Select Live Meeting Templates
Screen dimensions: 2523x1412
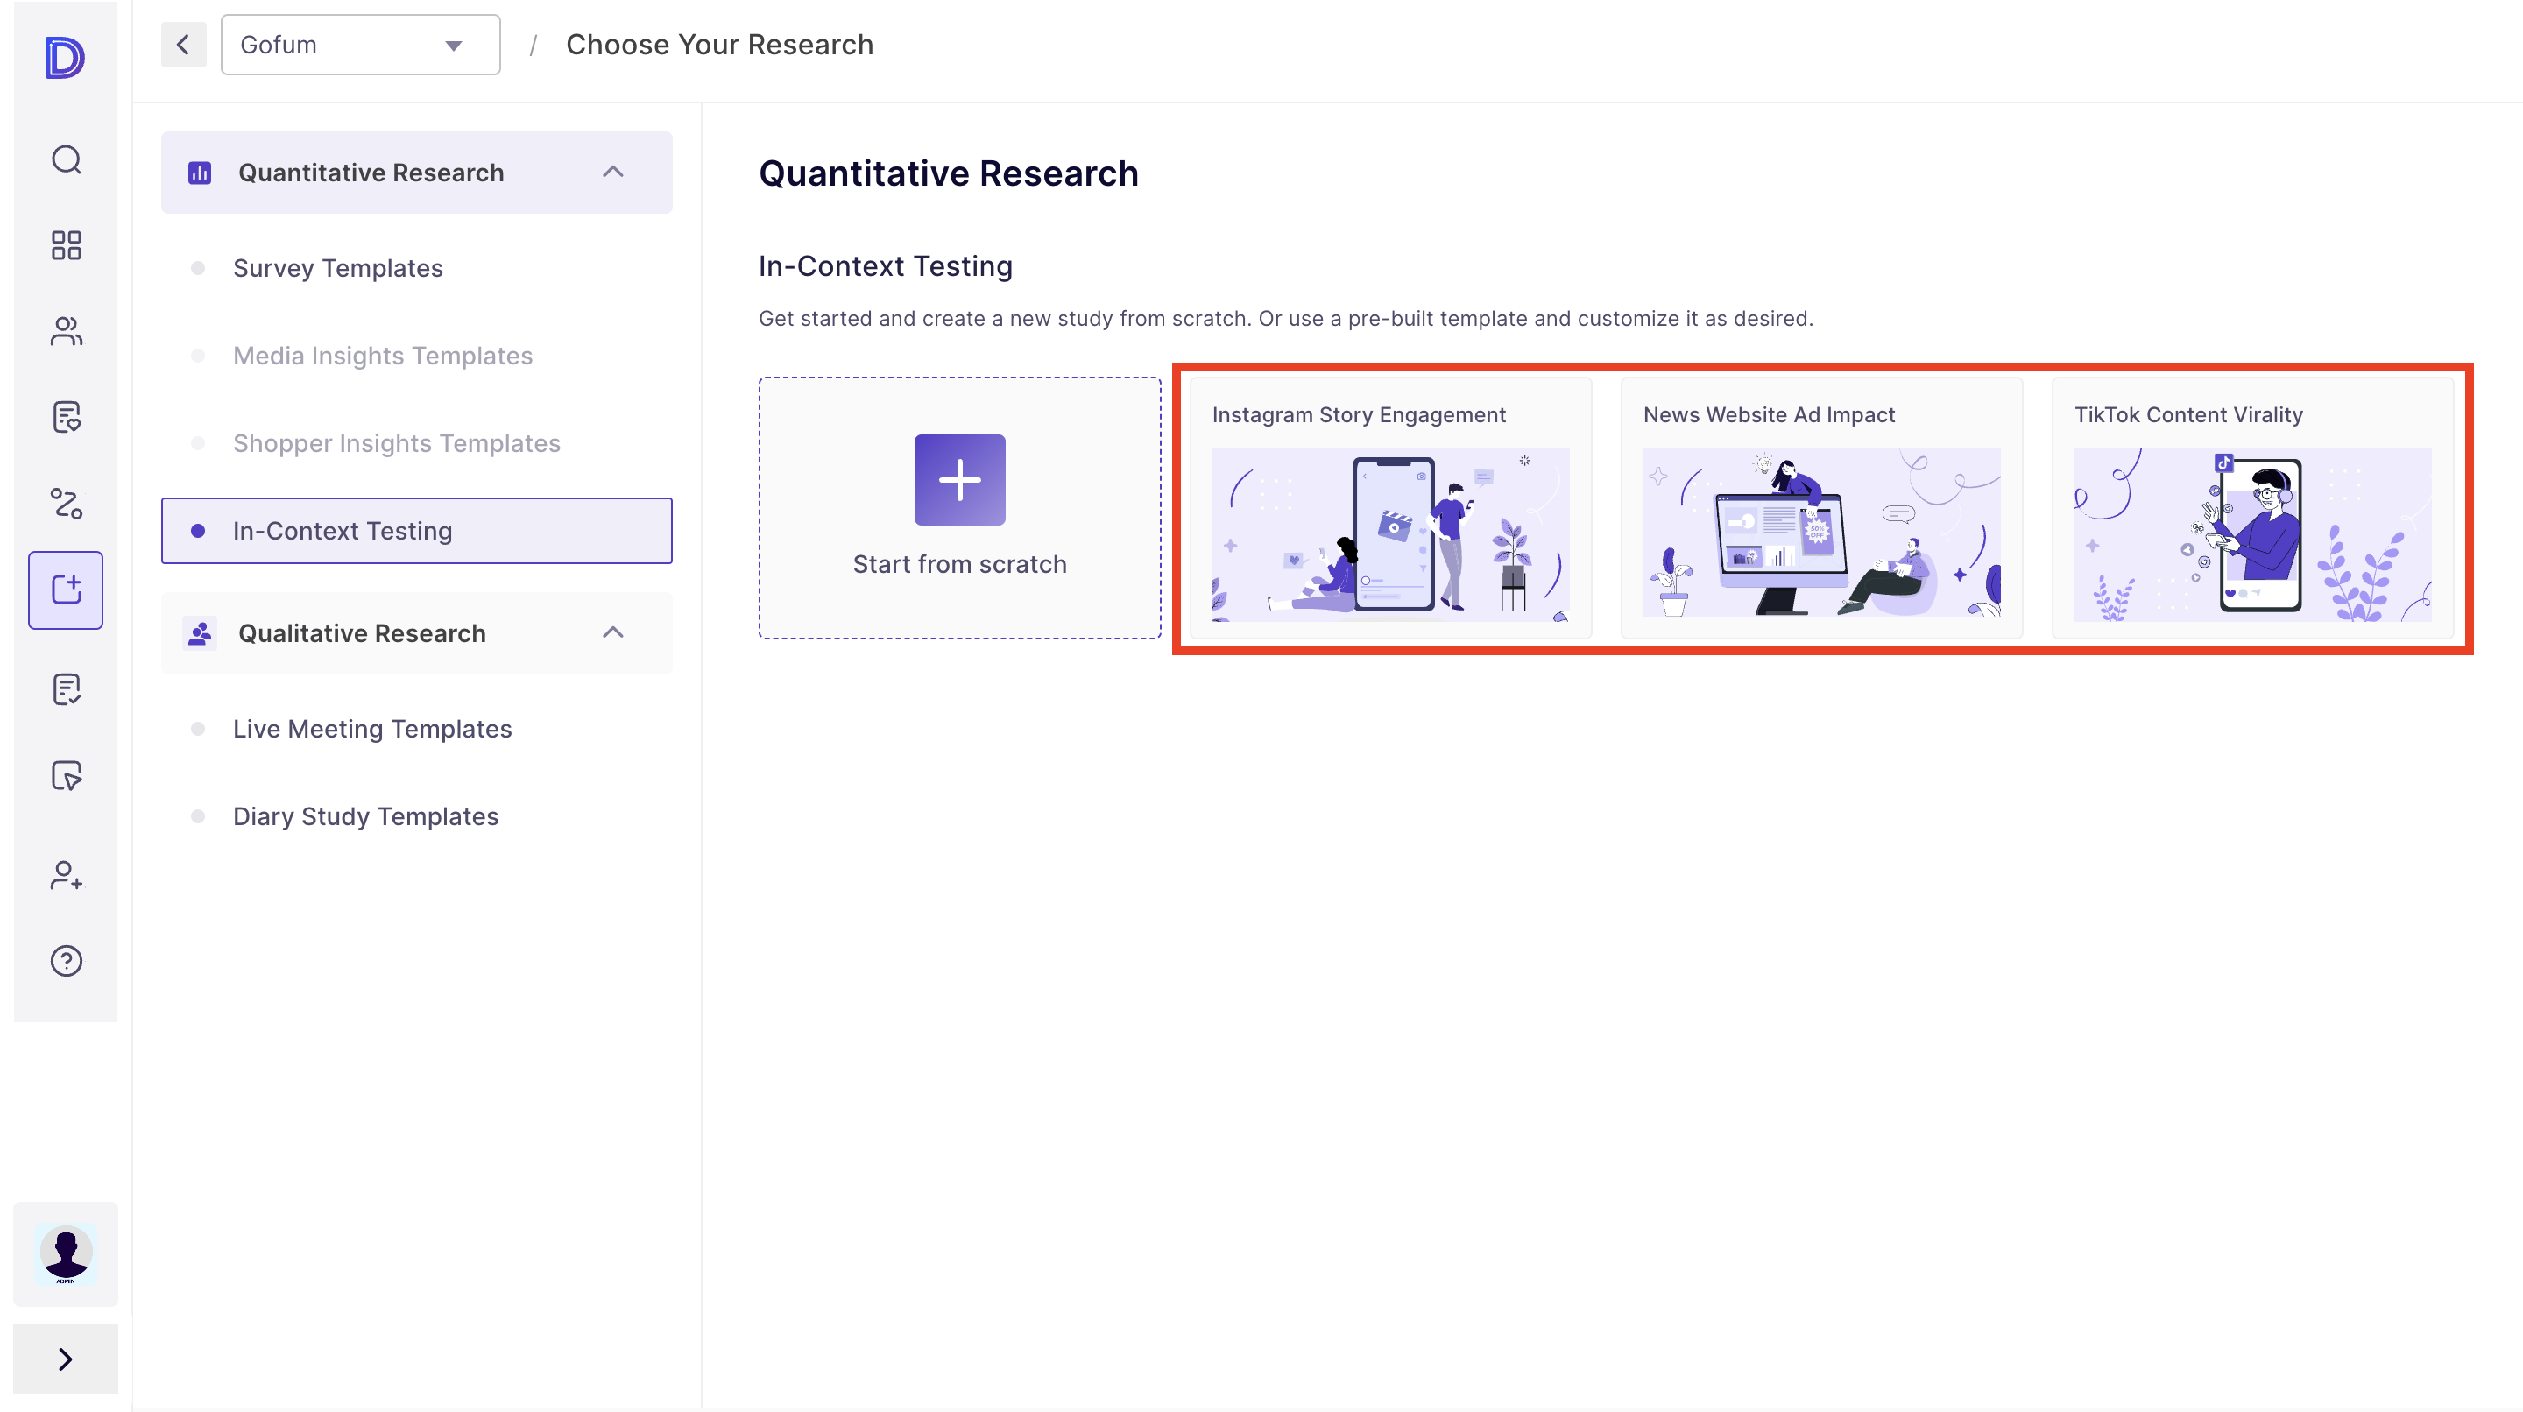372,729
